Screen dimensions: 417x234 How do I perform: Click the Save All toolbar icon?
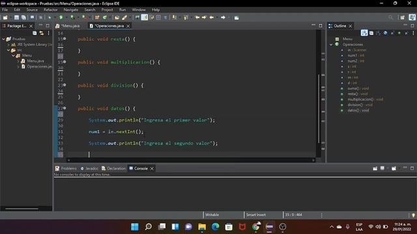23,18
